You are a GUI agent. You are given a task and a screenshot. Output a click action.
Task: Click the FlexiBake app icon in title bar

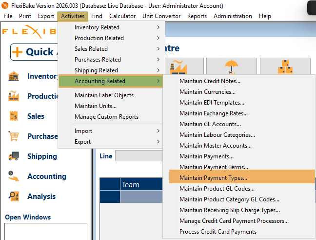(5, 5)
